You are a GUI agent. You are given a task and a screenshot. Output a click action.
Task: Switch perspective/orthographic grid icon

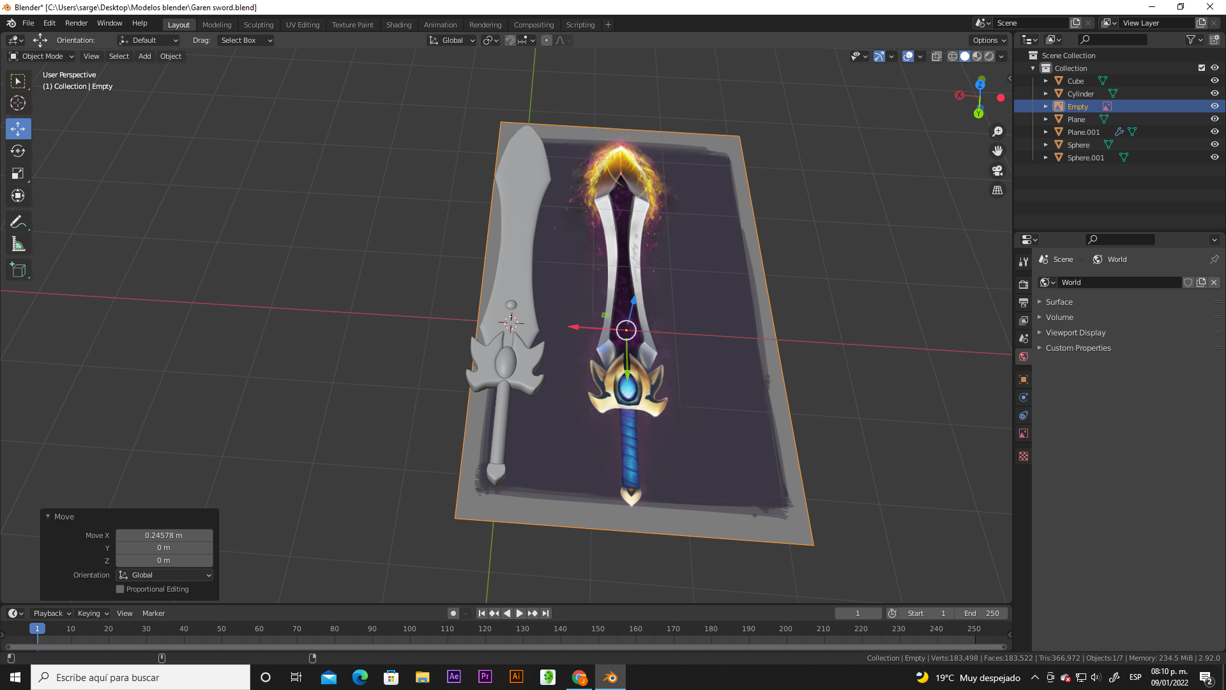click(x=997, y=190)
